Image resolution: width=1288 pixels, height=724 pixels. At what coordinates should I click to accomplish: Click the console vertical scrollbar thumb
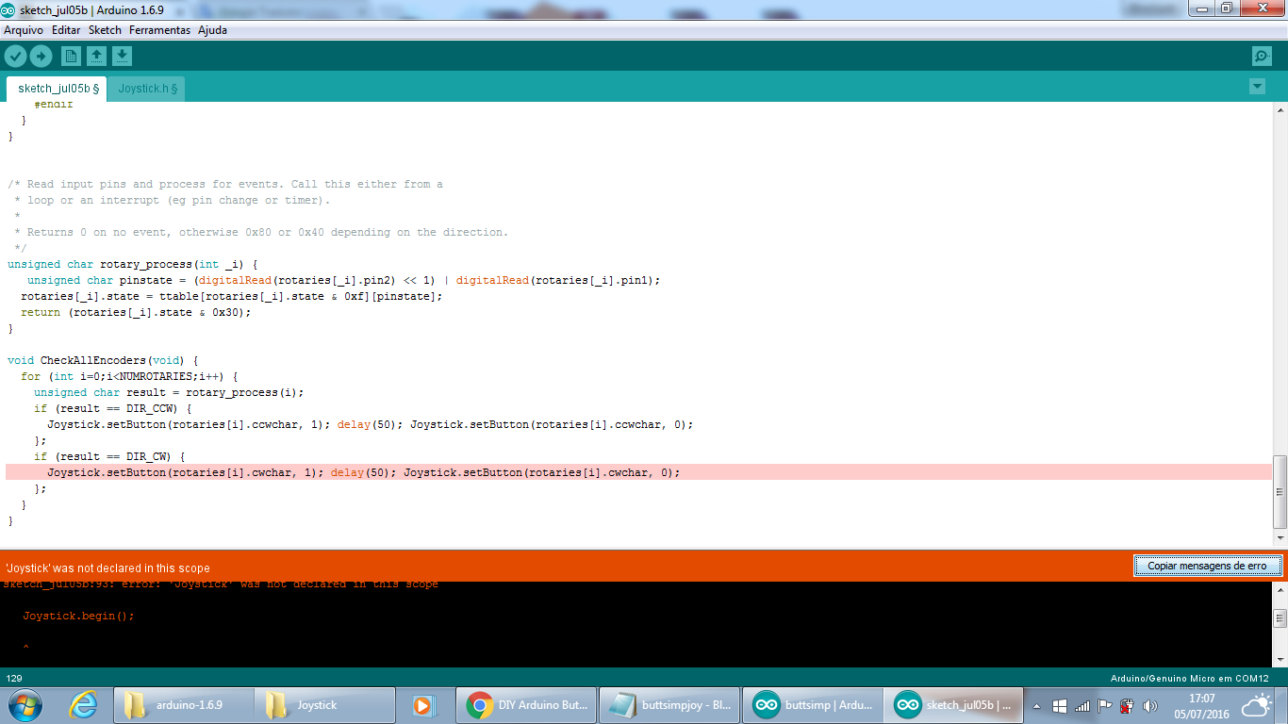click(1280, 618)
